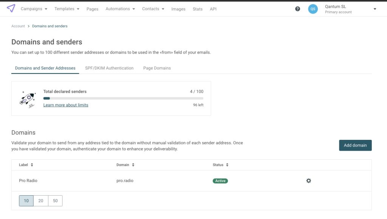Expand the Campaigns dropdown menu
387x219 pixels.
pyautogui.click(x=34, y=9)
